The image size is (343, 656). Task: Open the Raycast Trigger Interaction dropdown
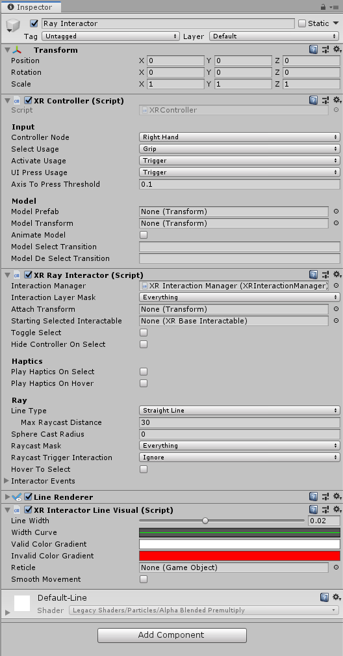coord(240,458)
